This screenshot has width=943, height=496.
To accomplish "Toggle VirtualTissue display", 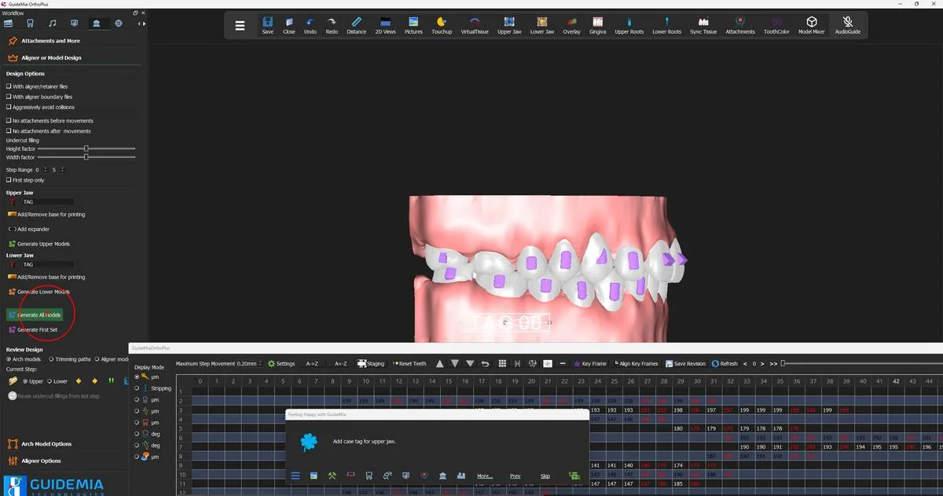I will 474,25.
